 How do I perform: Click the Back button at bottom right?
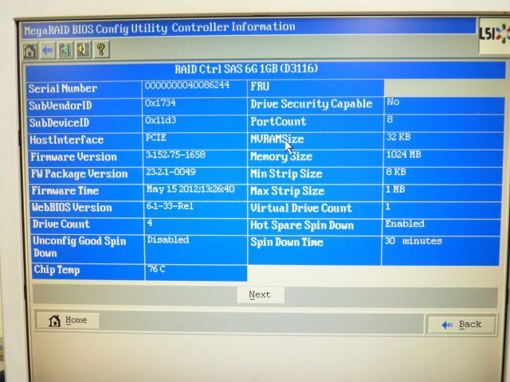(461, 325)
